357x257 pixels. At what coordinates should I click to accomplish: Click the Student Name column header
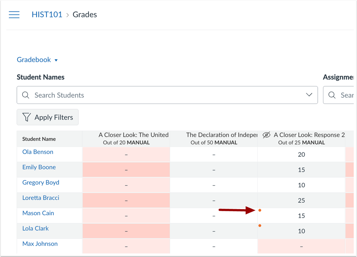point(39,139)
